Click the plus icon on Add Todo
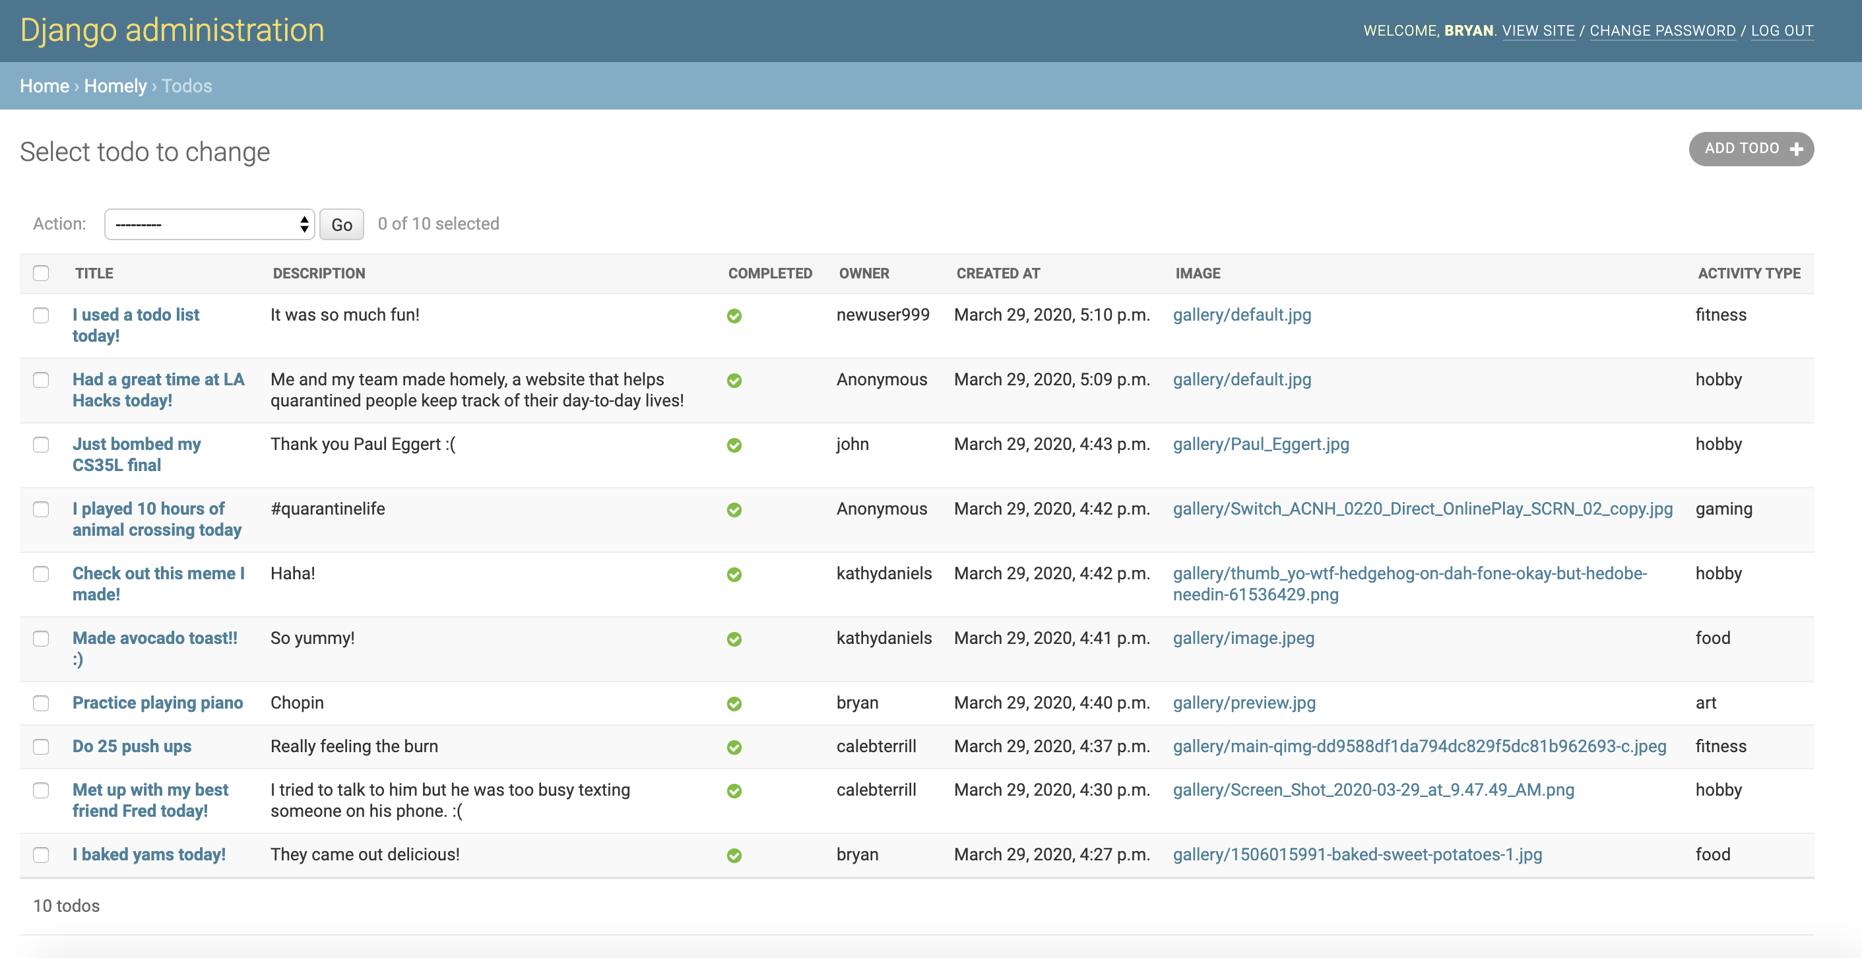Screen dimensions: 1862x958 (1796, 149)
